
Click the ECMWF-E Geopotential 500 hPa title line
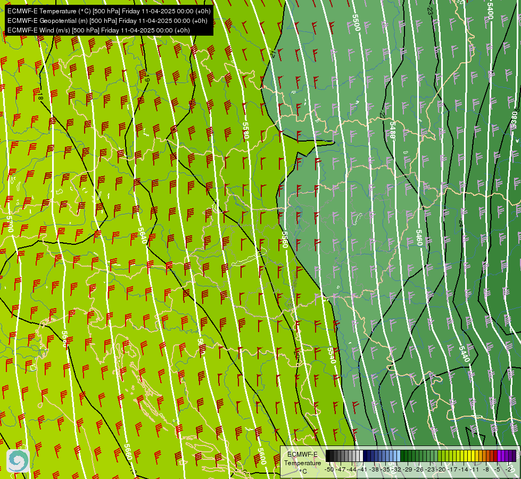[x=107, y=21]
